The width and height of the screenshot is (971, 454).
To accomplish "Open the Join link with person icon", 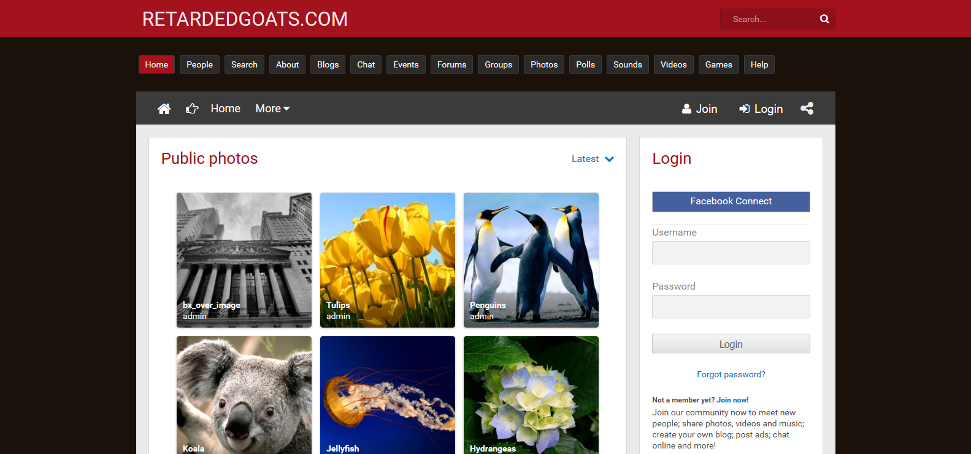I will click(x=699, y=109).
